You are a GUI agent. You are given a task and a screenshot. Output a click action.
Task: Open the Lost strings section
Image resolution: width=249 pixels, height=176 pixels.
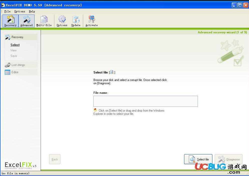coord(21,65)
